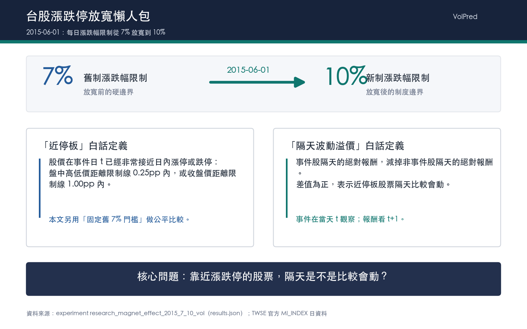Click the large blue 7% figure
527x329 pixels.
coord(58,76)
